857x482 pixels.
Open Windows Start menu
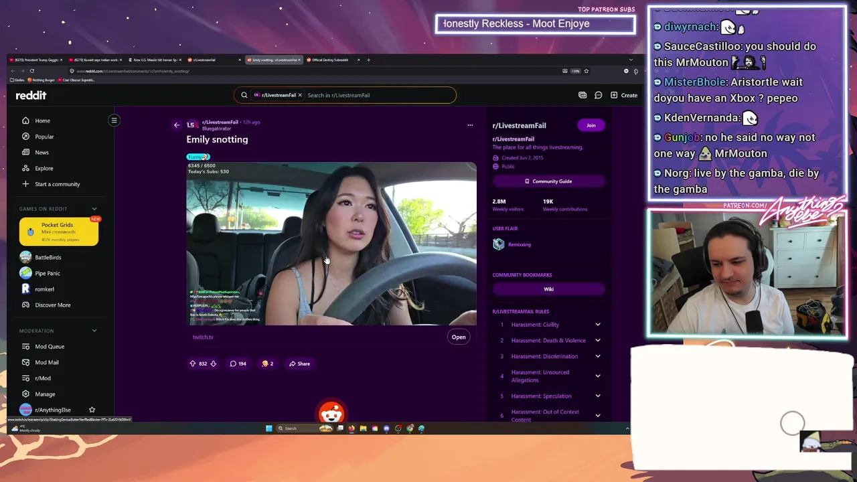269,428
